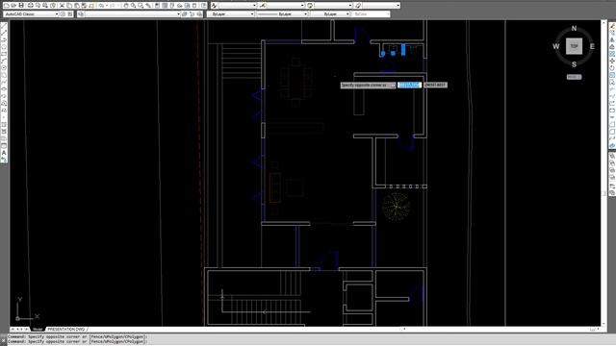Image resolution: width=616 pixels, height=346 pixels.
Task: Open the layer list dropdown
Action: tap(133, 14)
